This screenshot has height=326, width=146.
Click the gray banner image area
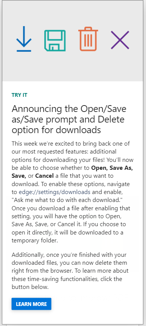73,41
